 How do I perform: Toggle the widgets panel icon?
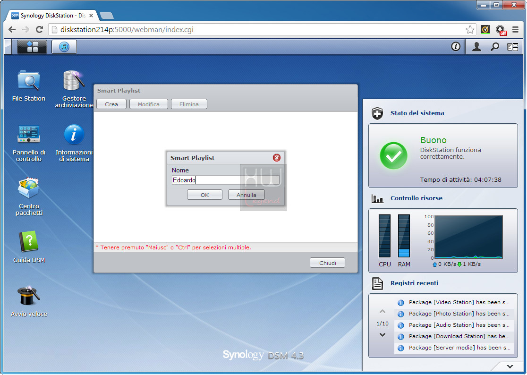click(512, 47)
